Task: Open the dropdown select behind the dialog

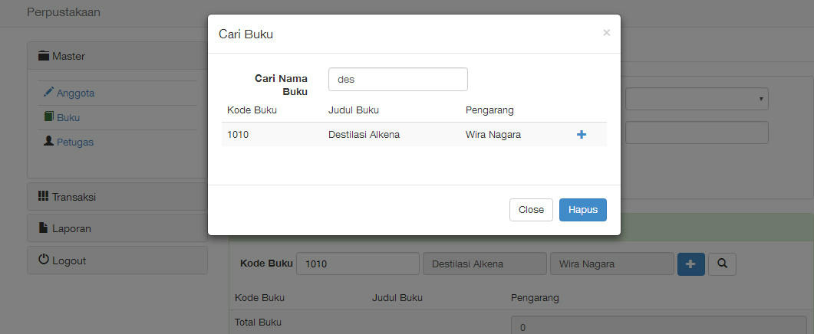Action: coord(697,99)
